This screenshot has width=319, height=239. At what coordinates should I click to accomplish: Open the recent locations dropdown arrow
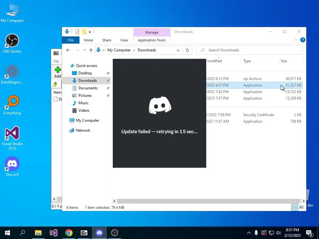click(84, 50)
